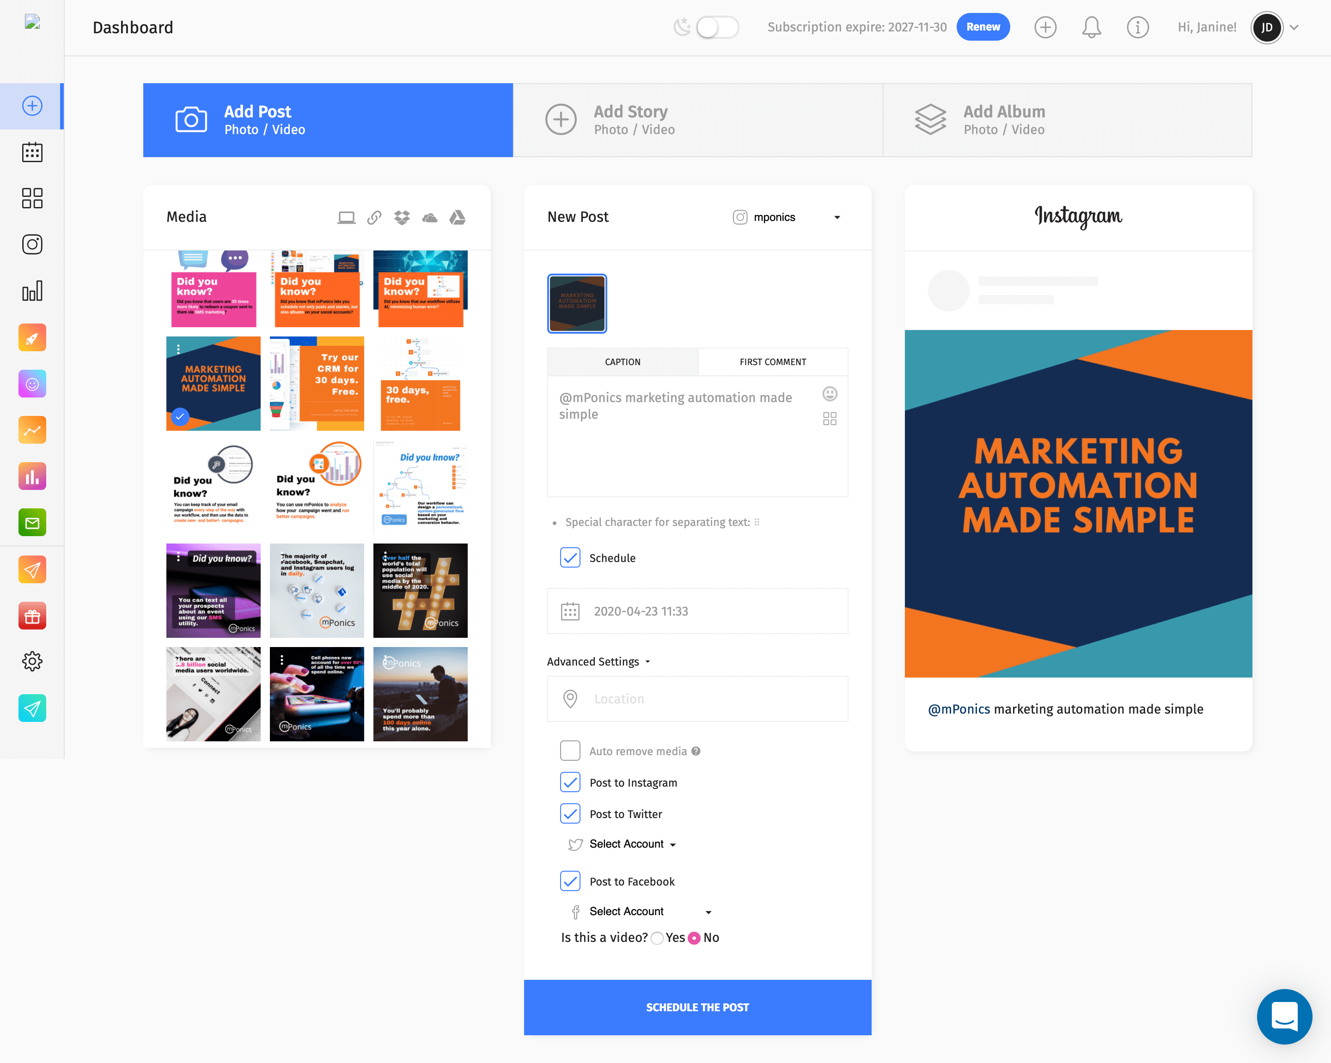Screen dimensions: 1331x1063
Task: Import media from Dropbox icon
Action: tap(402, 217)
